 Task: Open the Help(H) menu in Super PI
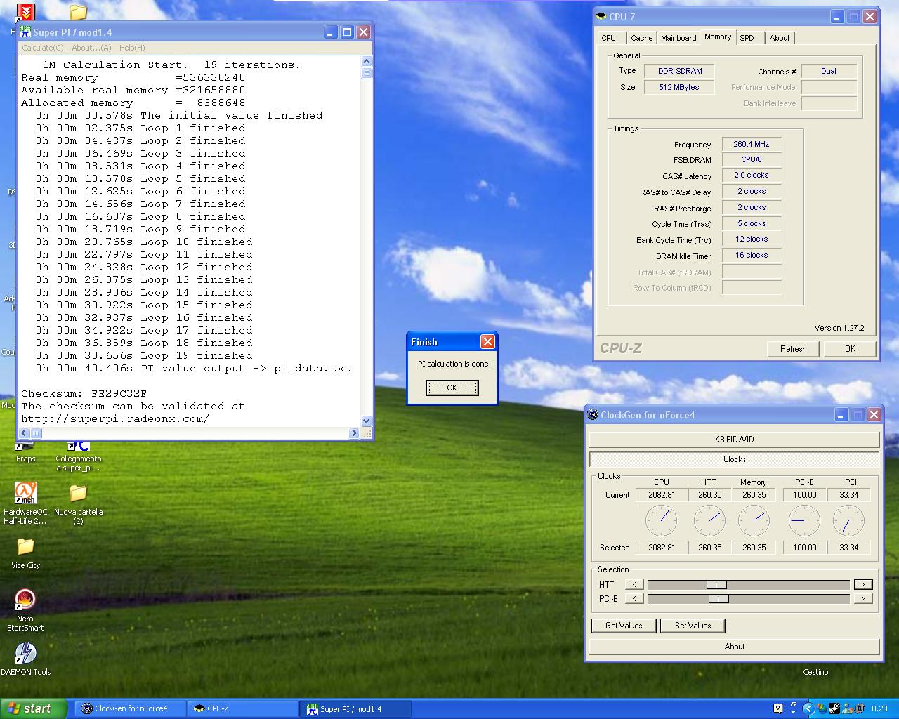click(132, 48)
